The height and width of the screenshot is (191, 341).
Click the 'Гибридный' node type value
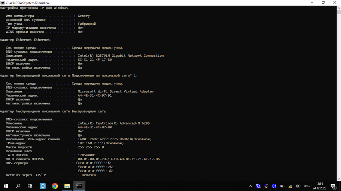87,24
